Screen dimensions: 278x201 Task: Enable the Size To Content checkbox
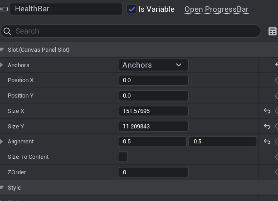pos(123,157)
